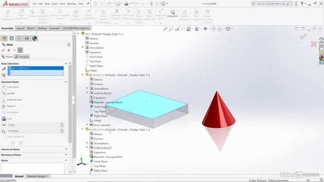Select the Perpendicular mate
This screenshot has width=324, height=182.
click(x=12, y=100)
